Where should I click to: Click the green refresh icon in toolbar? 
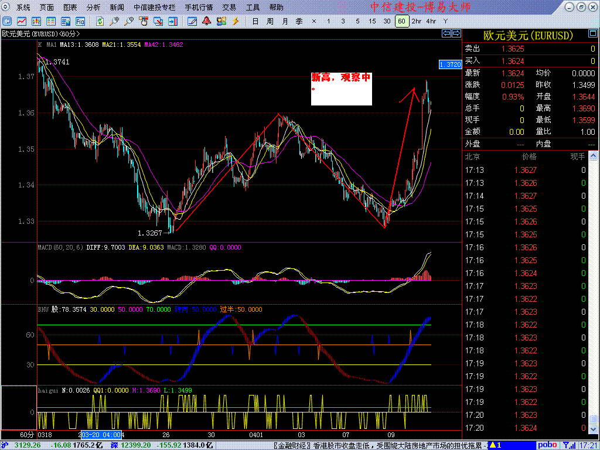tap(100, 21)
